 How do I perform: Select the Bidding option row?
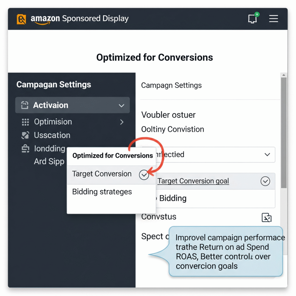(x=215, y=198)
